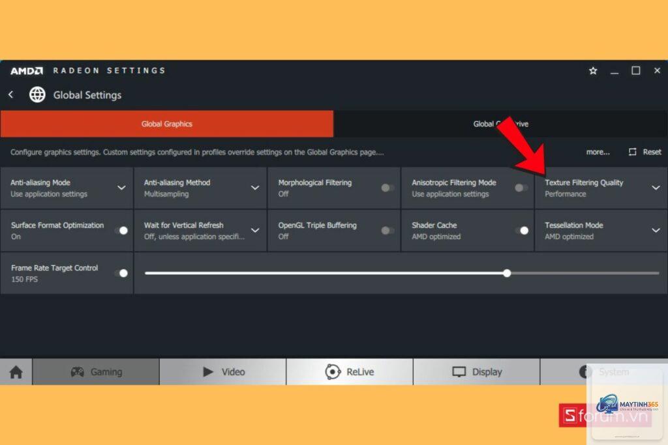This screenshot has height=445, width=668.
Task: Click the AMD logo
Action: 27,70
